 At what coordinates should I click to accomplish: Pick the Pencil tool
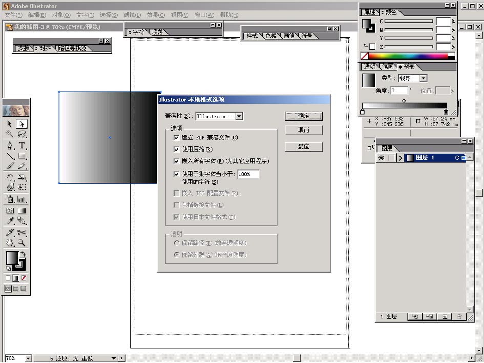pyautogui.click(x=22, y=166)
